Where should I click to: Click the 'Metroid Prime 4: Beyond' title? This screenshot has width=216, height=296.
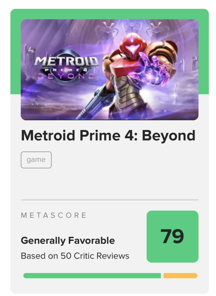(109, 135)
